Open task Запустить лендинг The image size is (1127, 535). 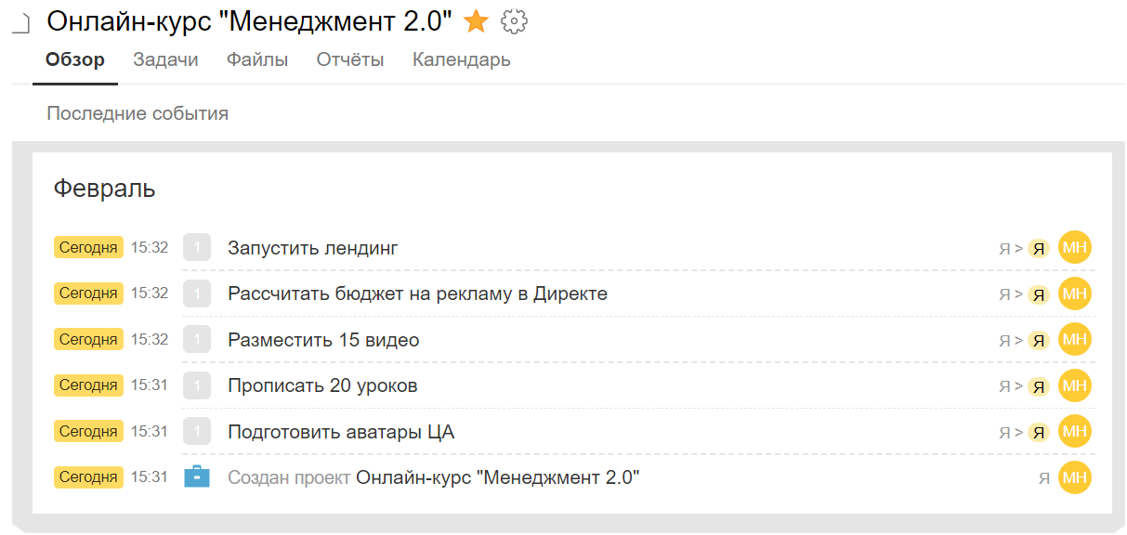[313, 248]
